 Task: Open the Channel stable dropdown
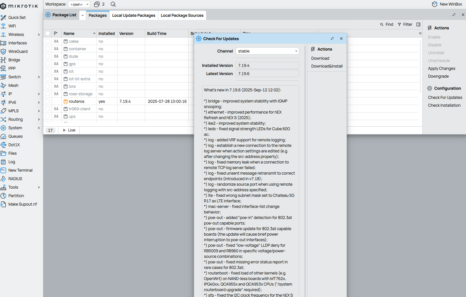pyautogui.click(x=267, y=51)
